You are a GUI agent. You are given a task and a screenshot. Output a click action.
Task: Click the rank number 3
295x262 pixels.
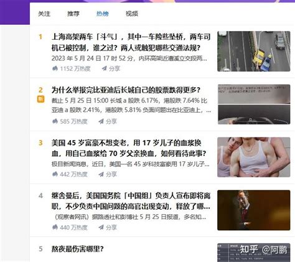(40, 143)
